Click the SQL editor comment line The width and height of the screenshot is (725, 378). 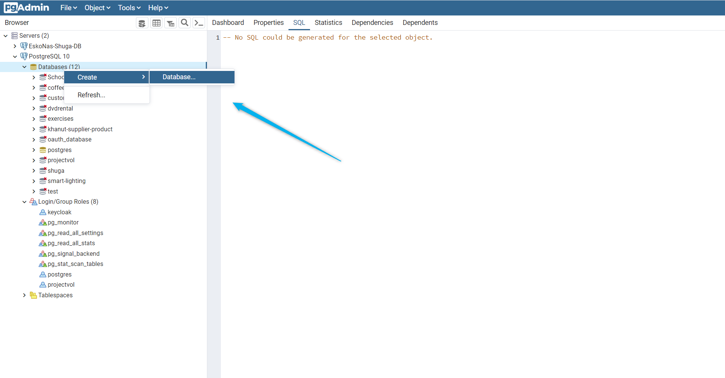pos(328,37)
